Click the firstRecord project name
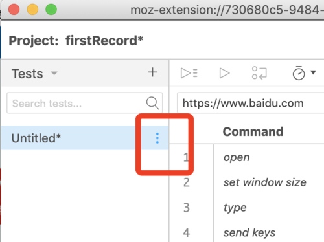Viewport: 324px width, 242px height. click(x=104, y=41)
